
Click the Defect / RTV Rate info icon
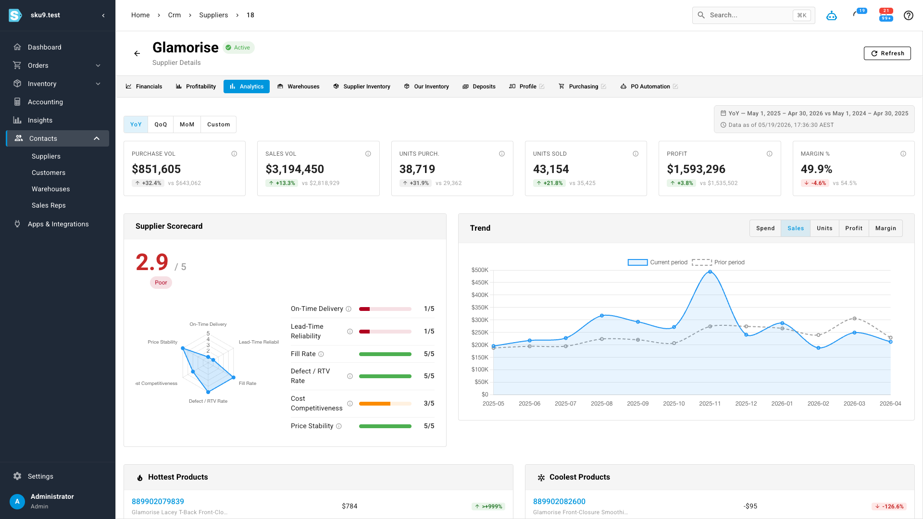pyautogui.click(x=350, y=376)
